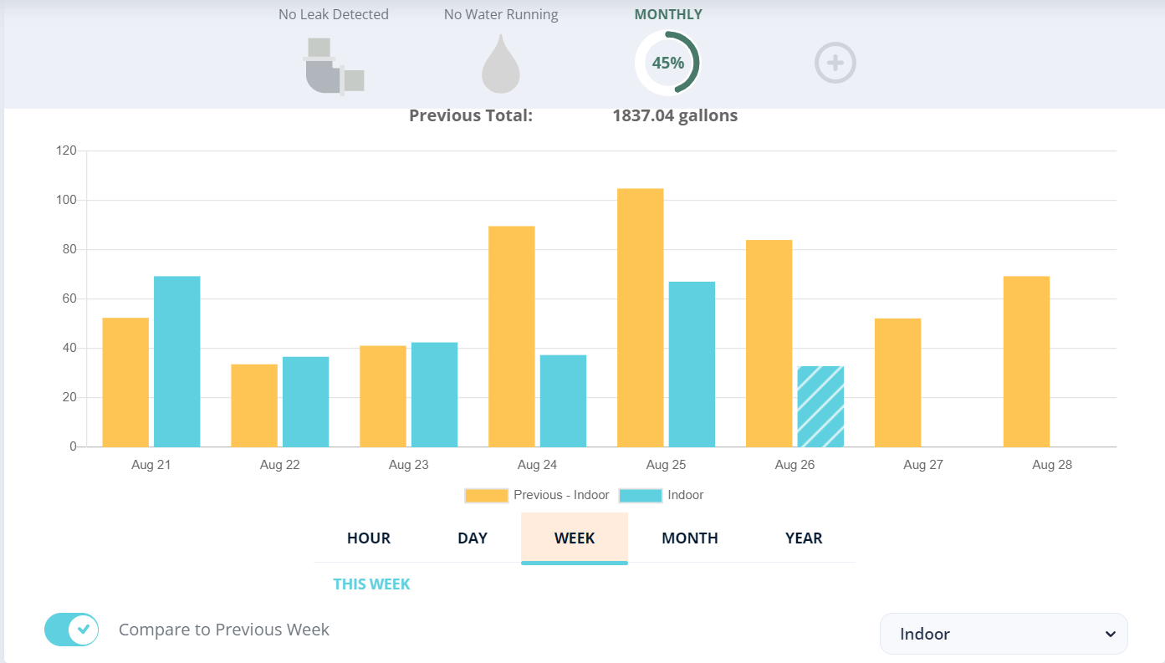Switch to the DAY tab
The width and height of the screenshot is (1165, 663).
[473, 538]
